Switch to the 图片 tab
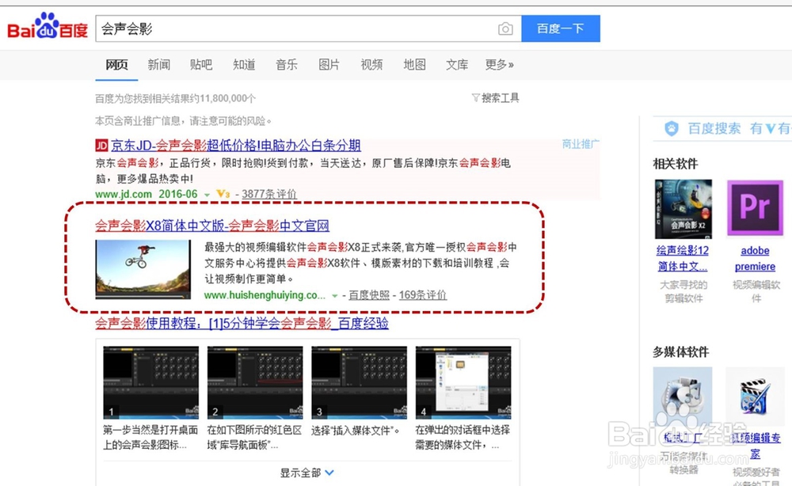The image size is (792, 486). click(329, 65)
